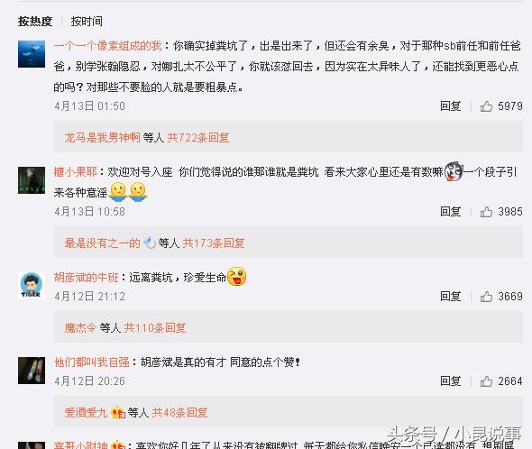The height and width of the screenshot is (449, 532).
Task: Reply to the 4月13日 01:50 comment
Action: 450,106
